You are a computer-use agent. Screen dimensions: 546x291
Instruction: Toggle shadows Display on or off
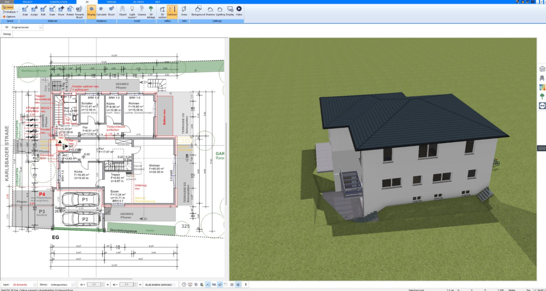click(x=91, y=12)
